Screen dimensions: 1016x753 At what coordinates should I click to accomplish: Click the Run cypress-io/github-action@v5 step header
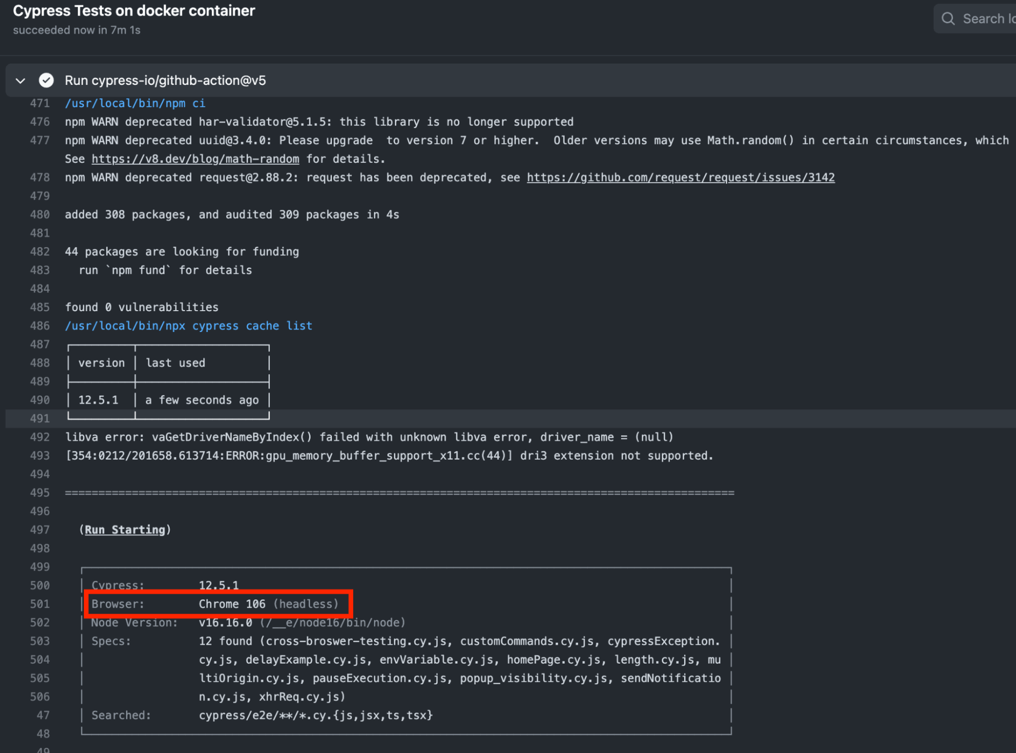click(x=165, y=80)
